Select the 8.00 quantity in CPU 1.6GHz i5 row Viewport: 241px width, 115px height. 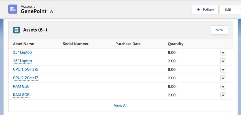[172, 70]
